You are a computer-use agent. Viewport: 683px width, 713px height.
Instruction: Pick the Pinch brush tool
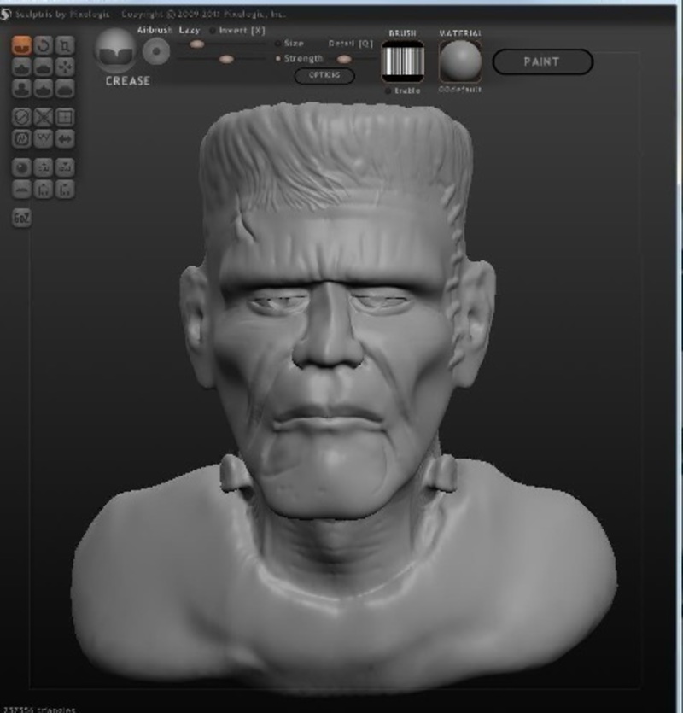pyautogui.click(x=44, y=89)
